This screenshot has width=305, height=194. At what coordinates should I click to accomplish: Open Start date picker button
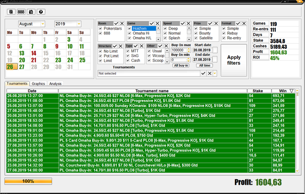click(215, 50)
